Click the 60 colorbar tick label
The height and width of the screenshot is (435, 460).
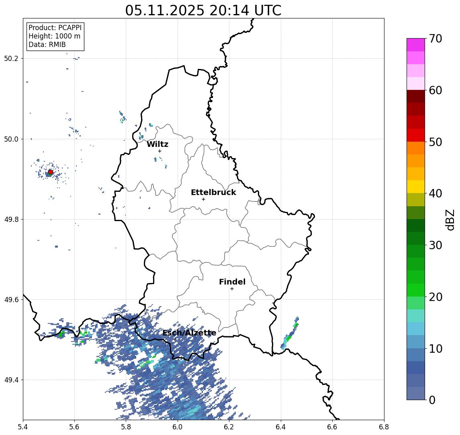point(435,90)
